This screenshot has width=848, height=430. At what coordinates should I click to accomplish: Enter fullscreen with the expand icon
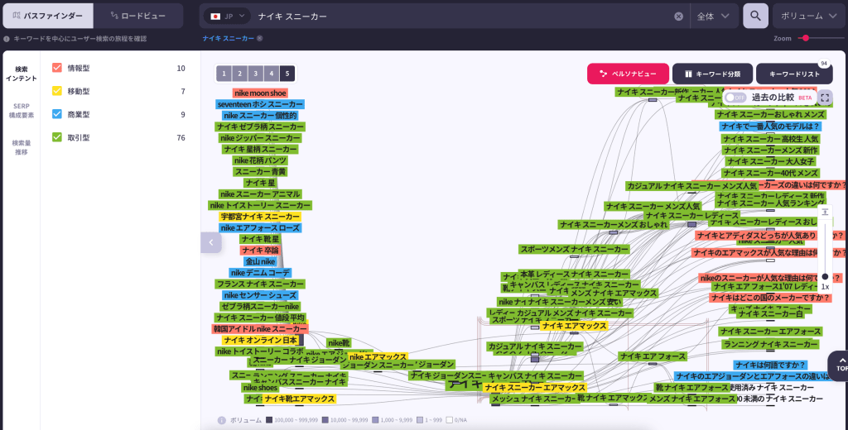[x=825, y=97]
